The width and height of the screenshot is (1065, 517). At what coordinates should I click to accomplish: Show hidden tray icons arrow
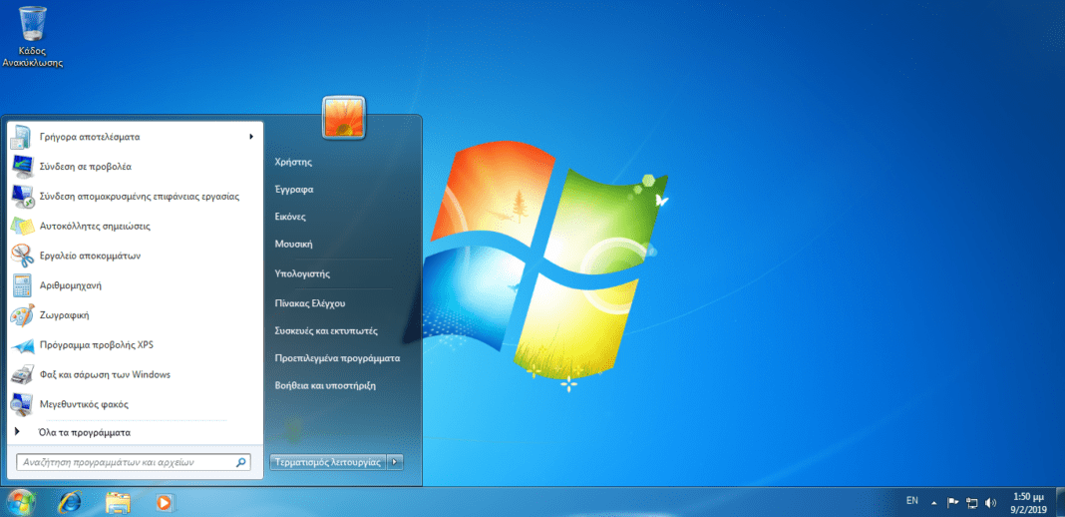click(x=934, y=503)
